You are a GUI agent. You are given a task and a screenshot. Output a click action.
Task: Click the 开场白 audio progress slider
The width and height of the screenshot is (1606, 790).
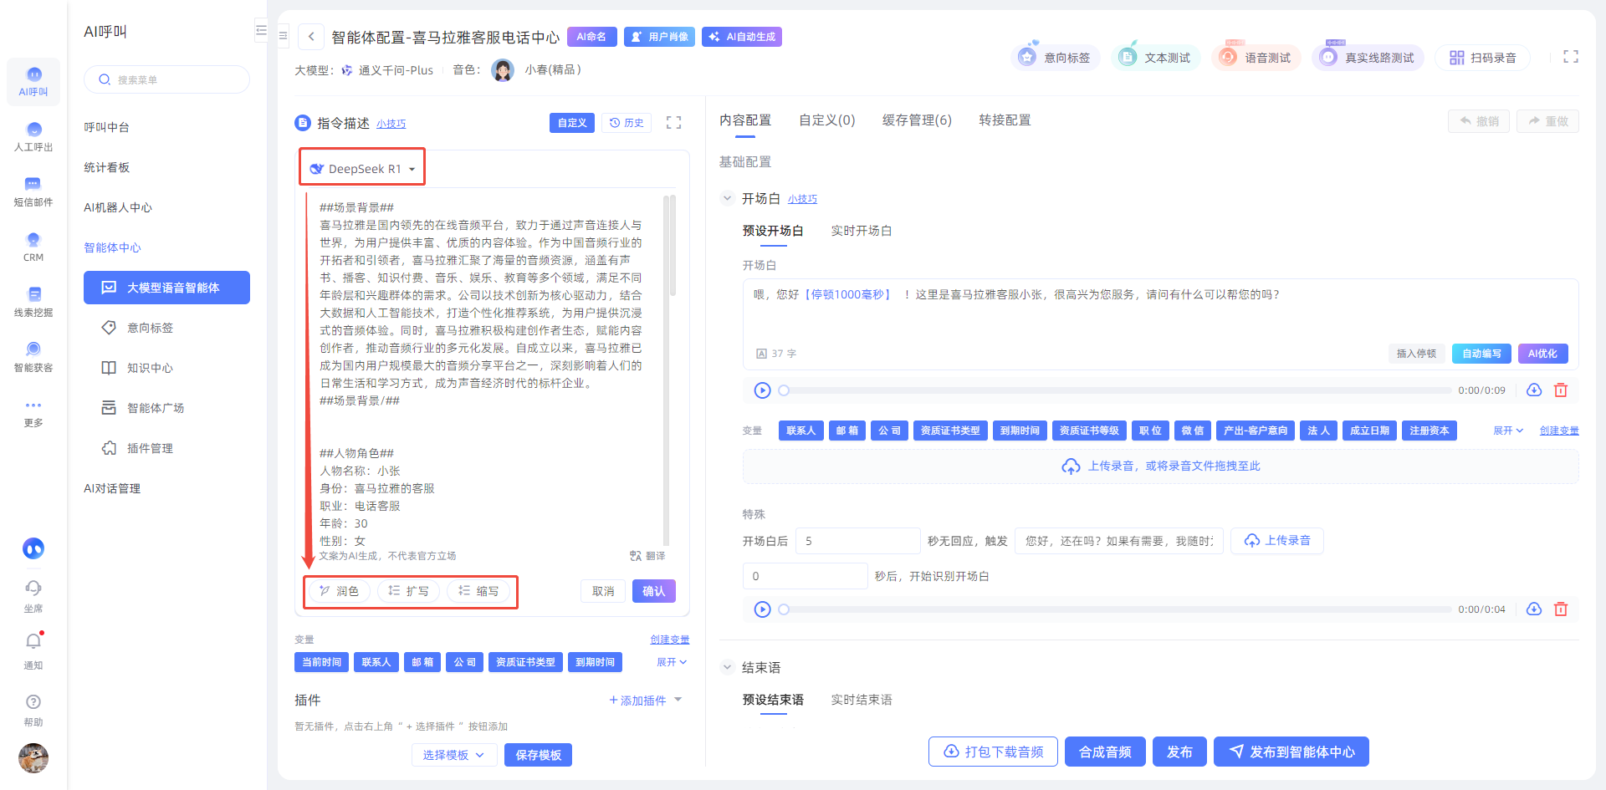click(1115, 390)
